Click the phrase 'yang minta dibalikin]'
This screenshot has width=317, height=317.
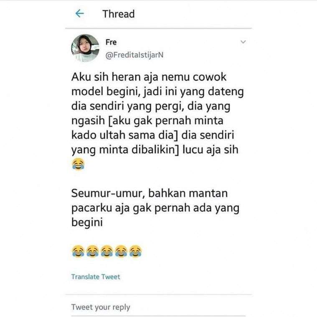(125, 150)
